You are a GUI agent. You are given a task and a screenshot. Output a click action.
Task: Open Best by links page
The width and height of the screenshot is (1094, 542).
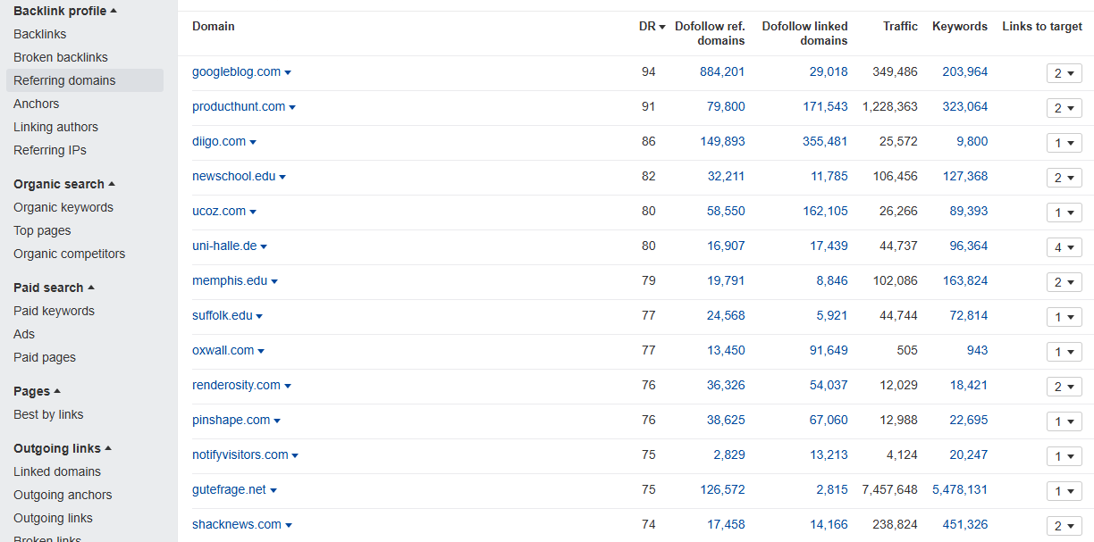point(48,414)
